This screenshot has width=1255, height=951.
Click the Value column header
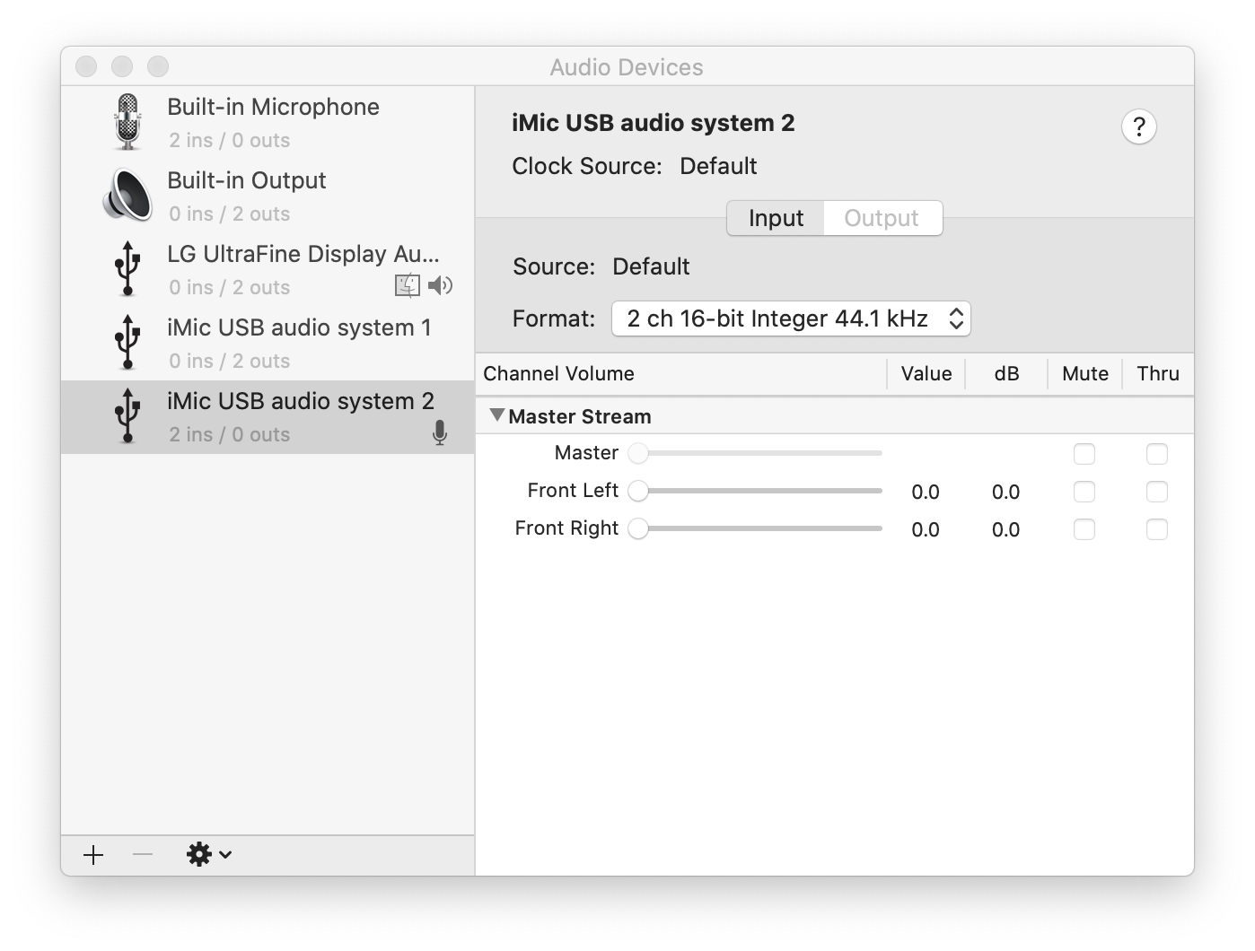pos(926,373)
